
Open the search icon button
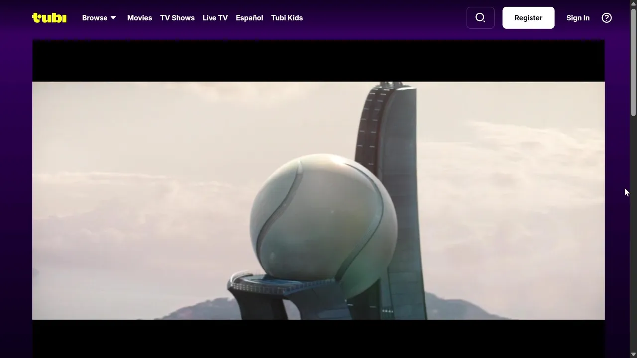(x=480, y=18)
